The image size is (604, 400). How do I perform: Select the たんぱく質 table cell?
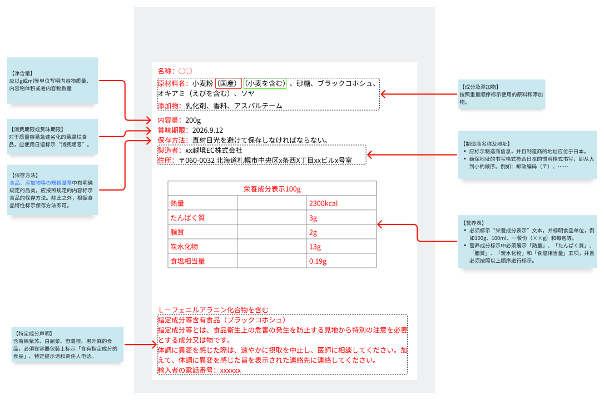click(x=188, y=218)
